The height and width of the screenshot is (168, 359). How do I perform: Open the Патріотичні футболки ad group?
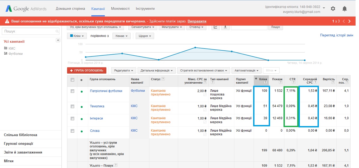pyautogui.click(x=106, y=91)
